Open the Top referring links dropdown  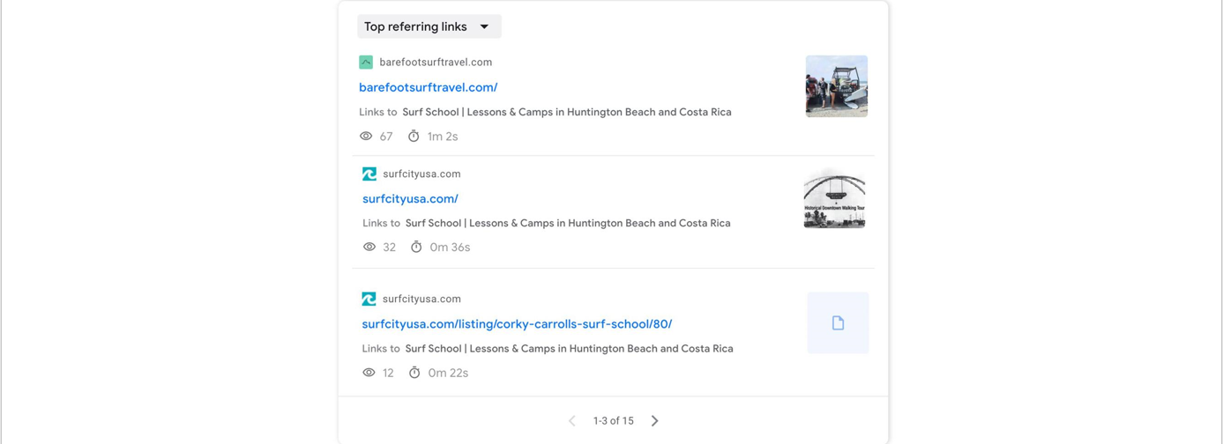click(x=429, y=26)
